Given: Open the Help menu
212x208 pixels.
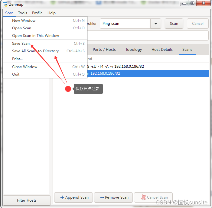Looking at the screenshot, I should 51,13.
